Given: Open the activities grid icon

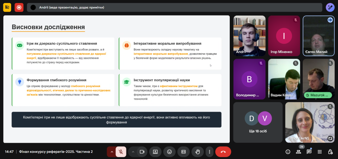Looking at the screenshot, I should pyautogui.click(x=320, y=152).
